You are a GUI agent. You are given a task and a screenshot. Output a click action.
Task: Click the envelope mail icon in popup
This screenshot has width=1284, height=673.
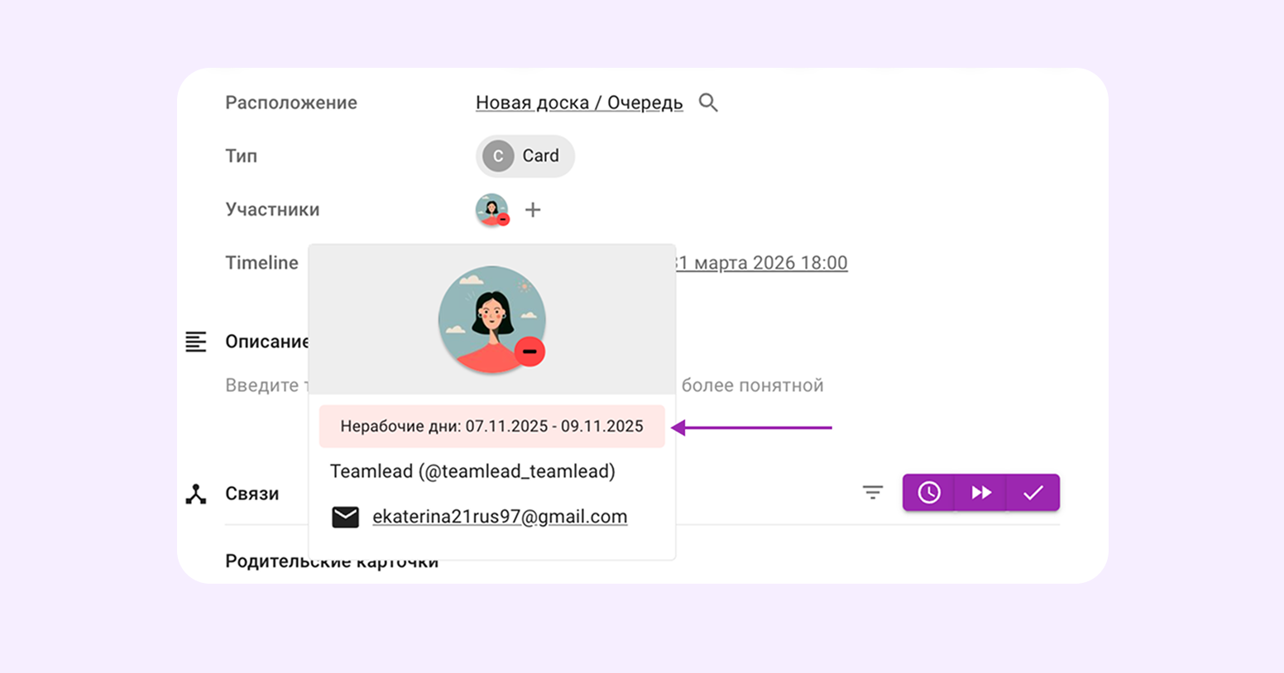click(345, 517)
